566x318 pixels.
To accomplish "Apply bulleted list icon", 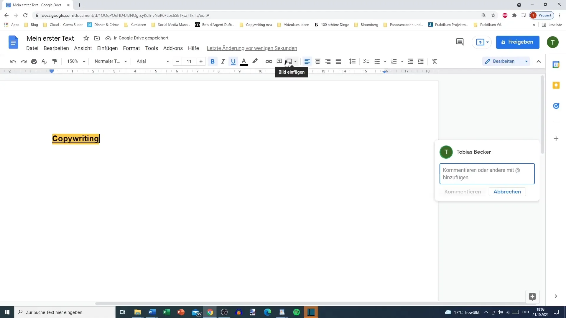I will [377, 61].
